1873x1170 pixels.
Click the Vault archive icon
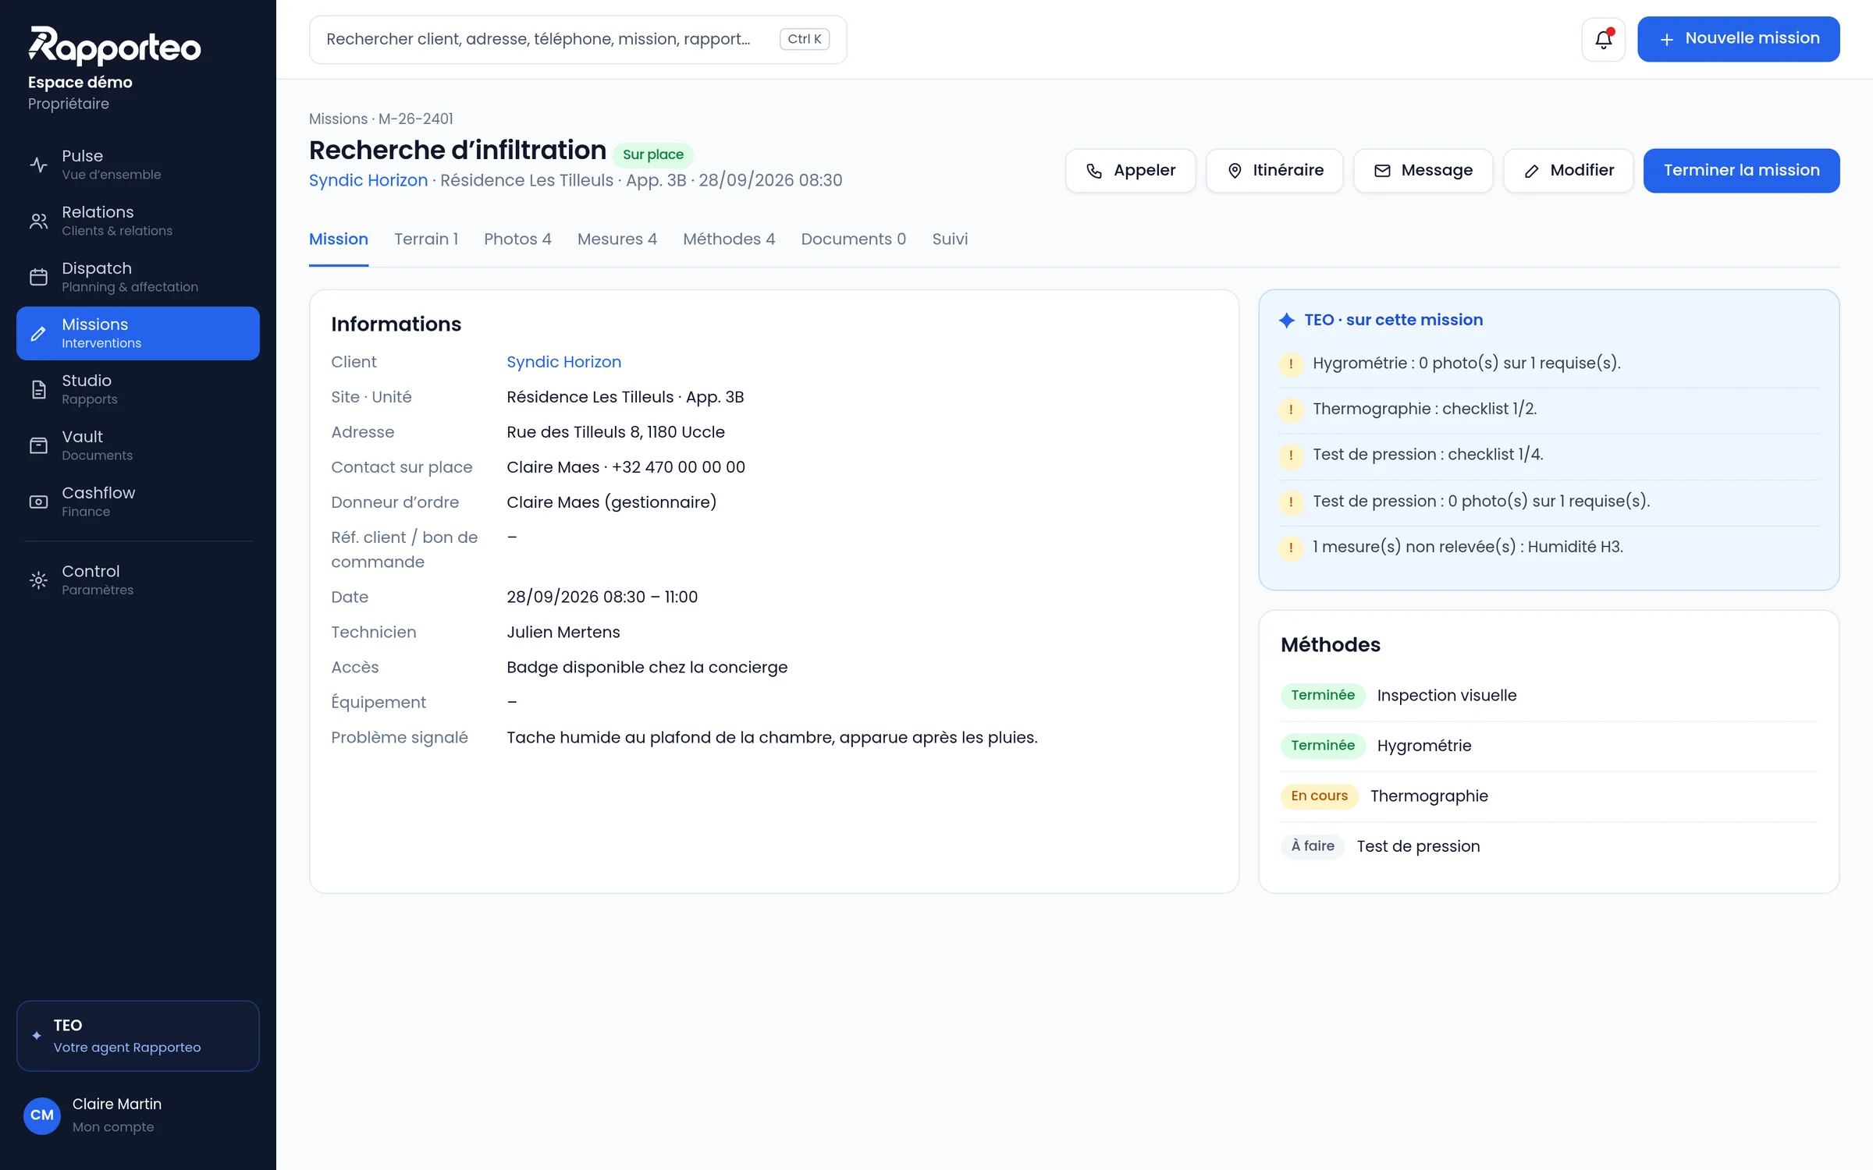pos(38,445)
